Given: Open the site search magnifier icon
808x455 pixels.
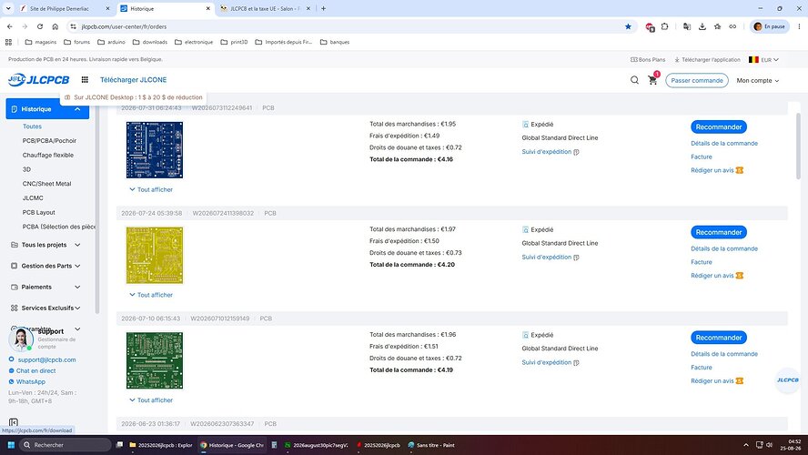Looking at the screenshot, I should 634,80.
